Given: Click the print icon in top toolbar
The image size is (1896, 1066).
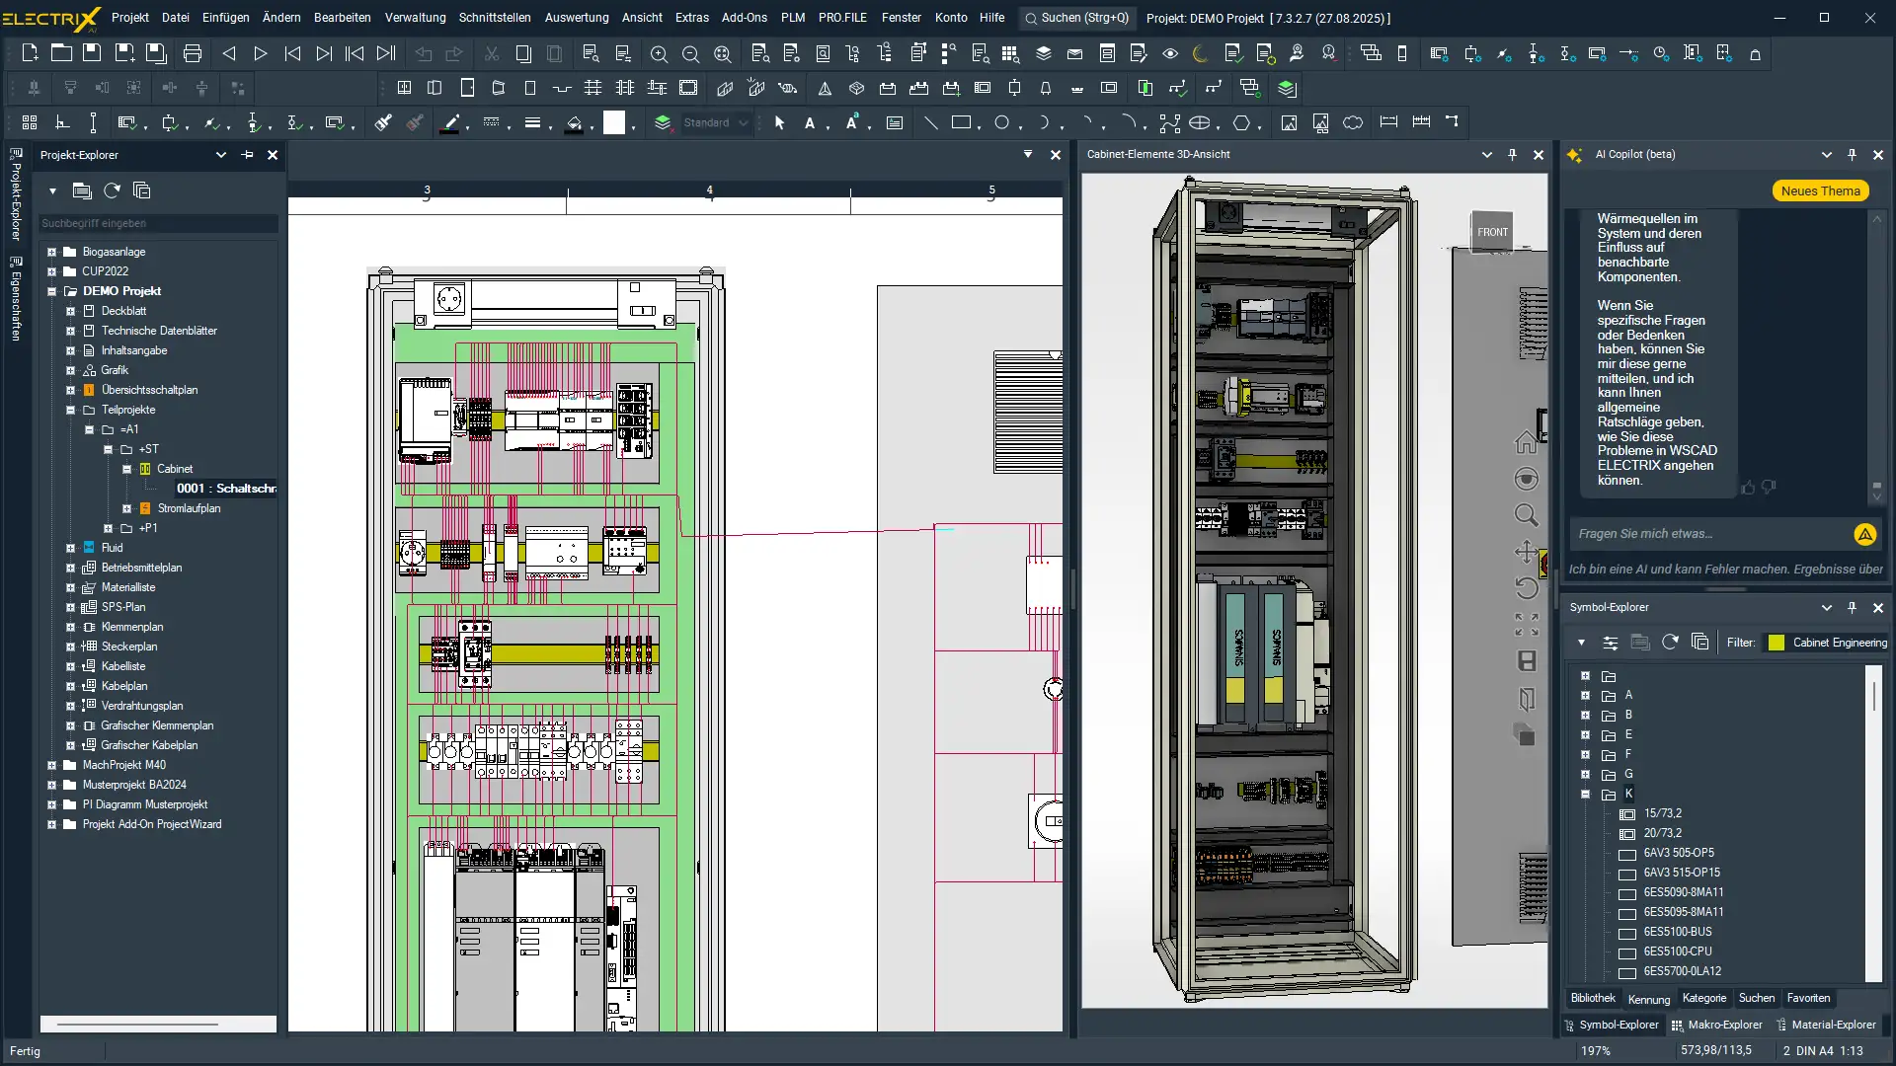Looking at the screenshot, I should pos(193,53).
